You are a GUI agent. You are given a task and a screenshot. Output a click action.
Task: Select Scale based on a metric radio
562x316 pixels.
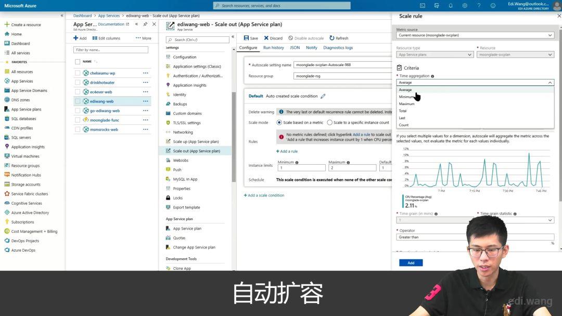click(279, 122)
